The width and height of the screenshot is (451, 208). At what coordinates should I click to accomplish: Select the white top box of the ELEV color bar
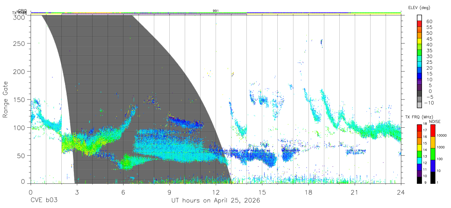419,18
